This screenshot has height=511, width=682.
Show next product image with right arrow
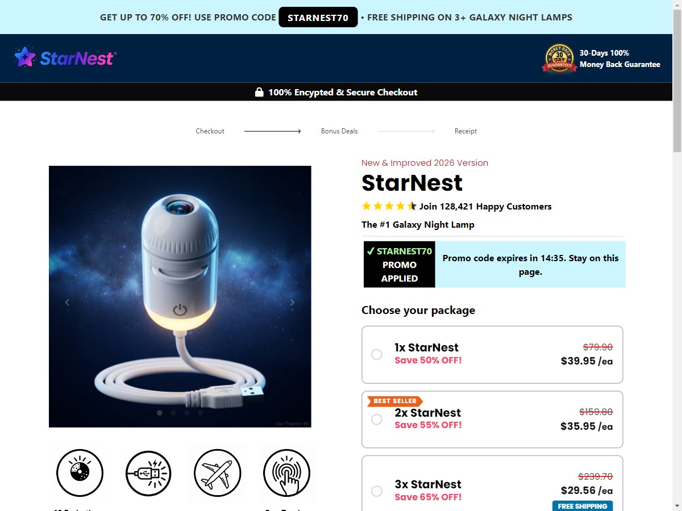(293, 303)
